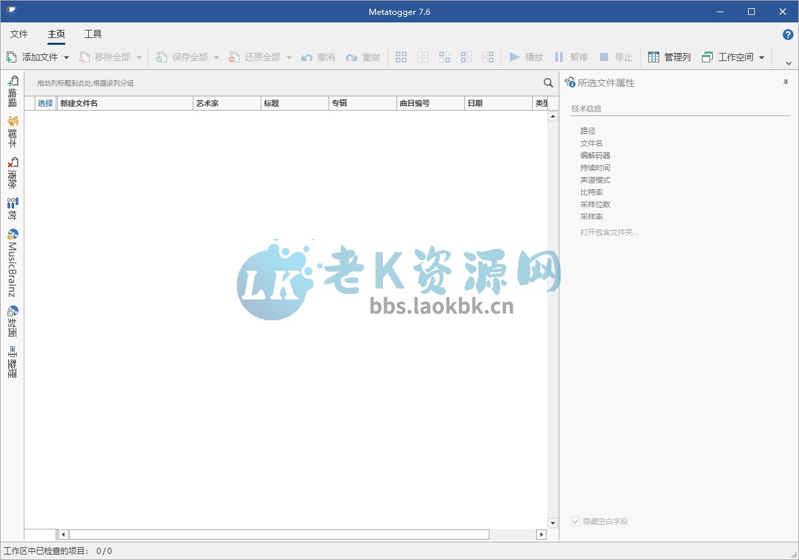The width and height of the screenshot is (799, 560).
Task: Click the search magnifier icon above the file list
Action: point(549,83)
